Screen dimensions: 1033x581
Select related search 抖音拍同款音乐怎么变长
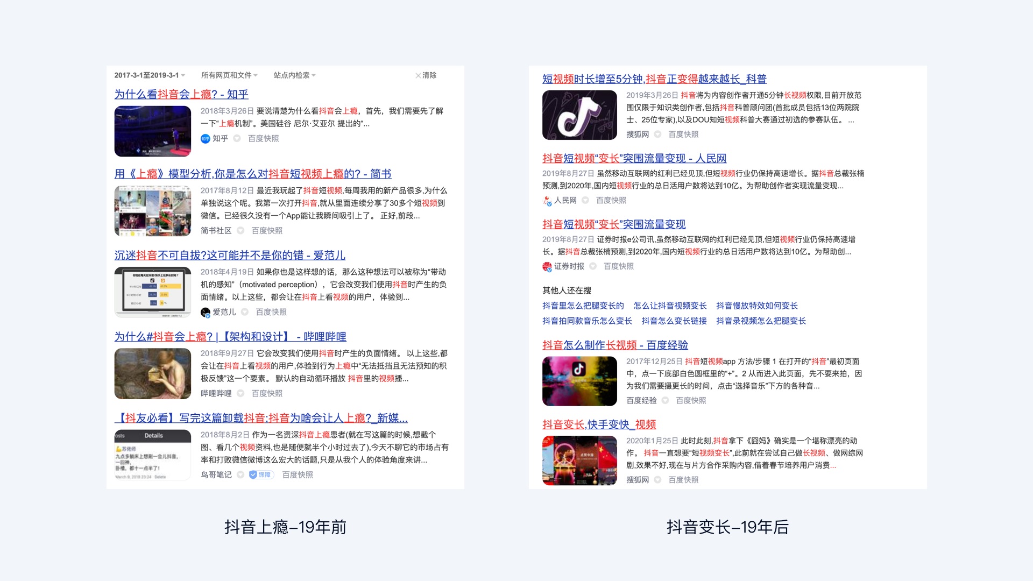[588, 321]
